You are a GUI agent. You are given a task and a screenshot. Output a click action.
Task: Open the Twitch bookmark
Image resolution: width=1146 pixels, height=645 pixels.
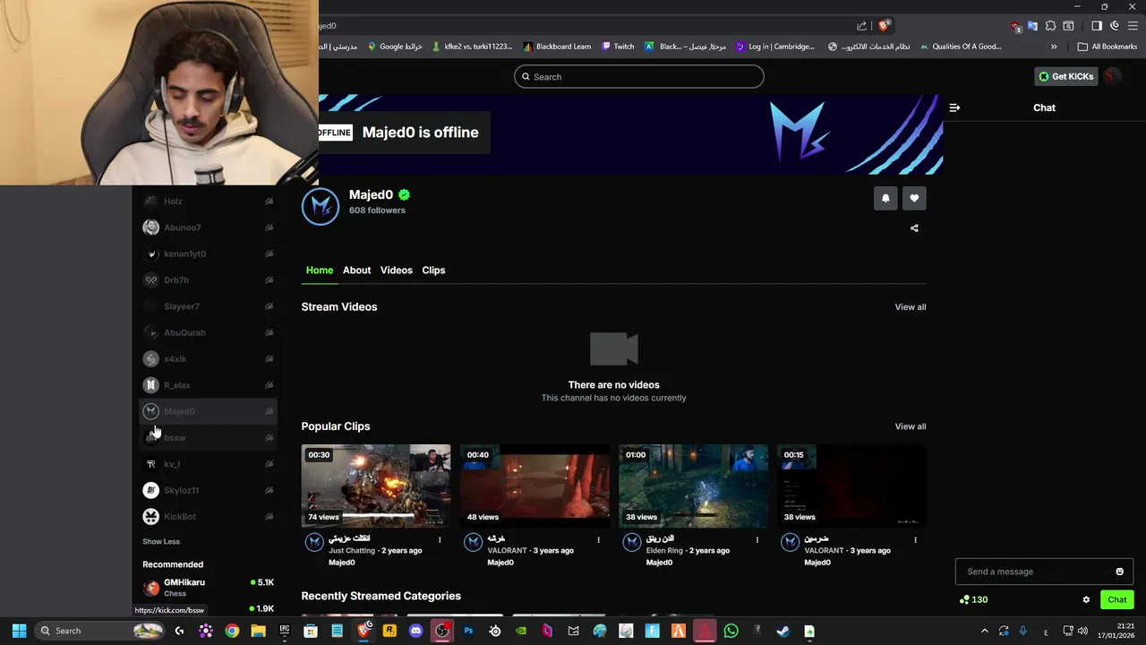coord(618,47)
